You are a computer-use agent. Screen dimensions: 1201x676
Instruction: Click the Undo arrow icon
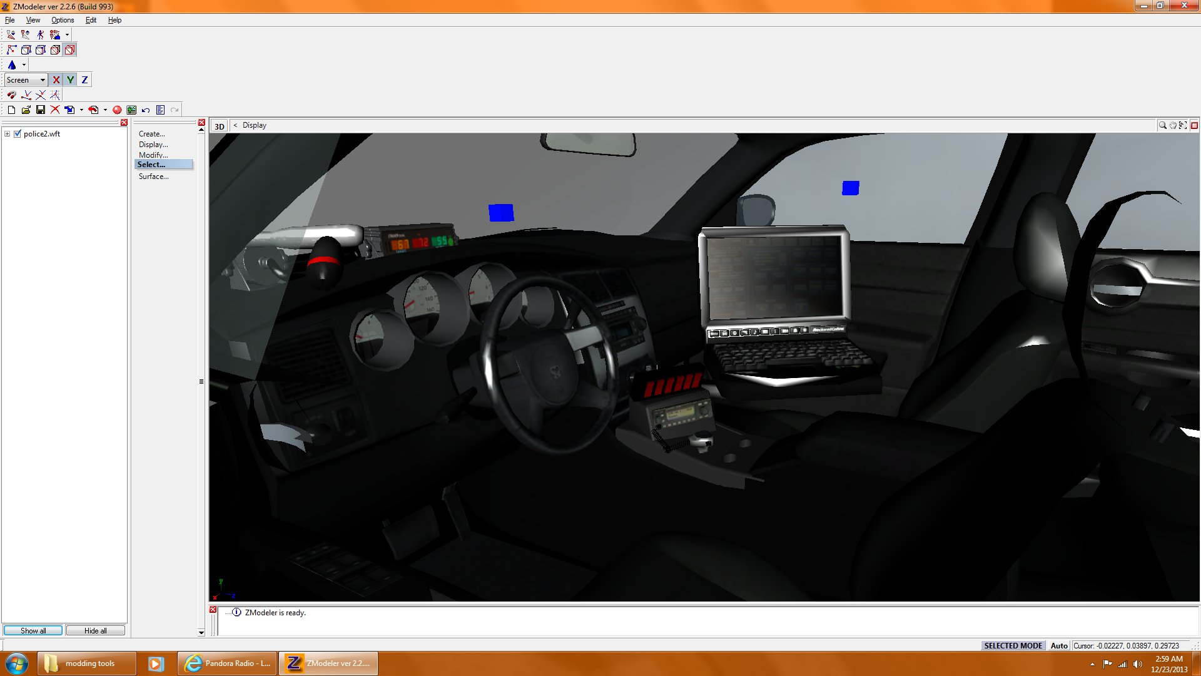[x=146, y=110]
